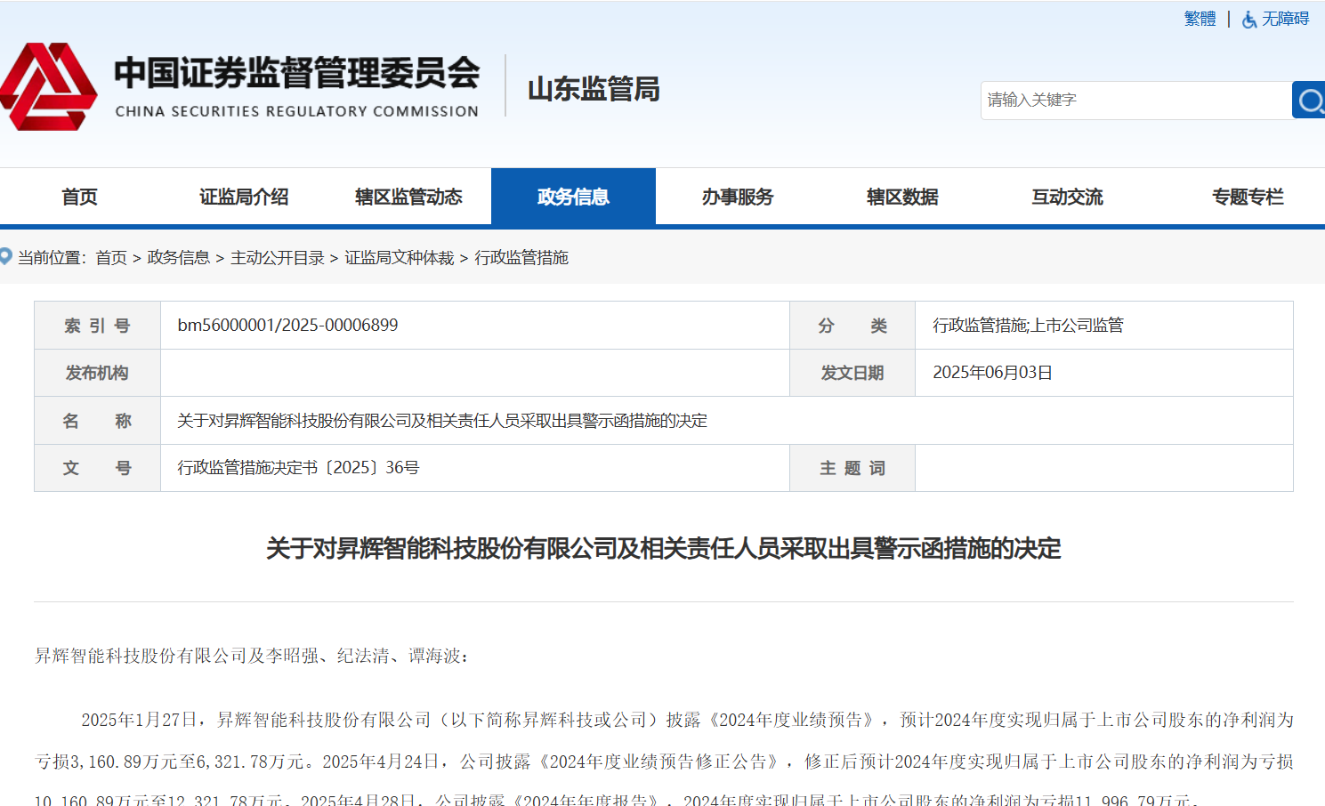
Task: Open 无障碍 accessibility mode link
Action: 1285,19
